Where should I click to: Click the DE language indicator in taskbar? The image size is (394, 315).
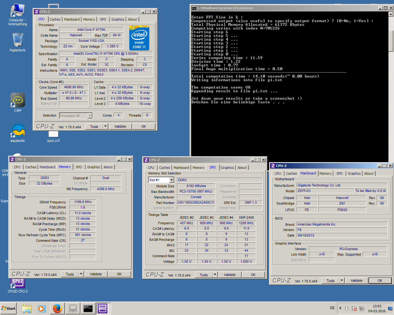[x=332, y=308]
